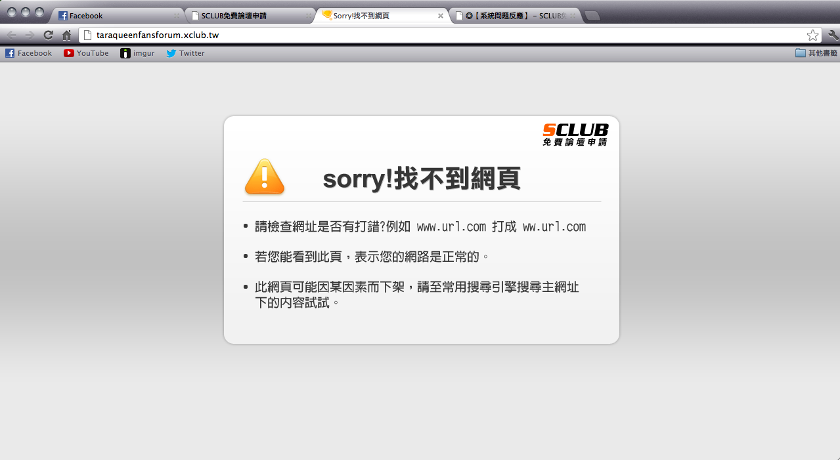840x460 pixels.
Task: Open the wrench settings menu
Action: (x=833, y=35)
